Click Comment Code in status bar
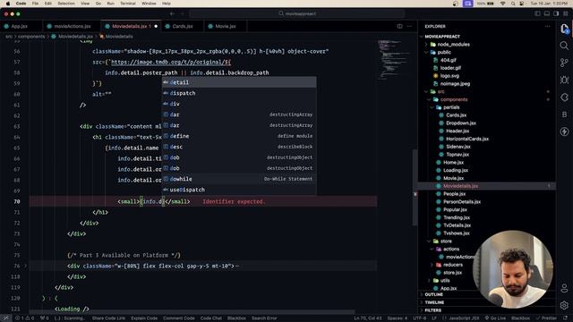Image resolution: width=573 pixels, height=322 pixels. click(x=179, y=318)
